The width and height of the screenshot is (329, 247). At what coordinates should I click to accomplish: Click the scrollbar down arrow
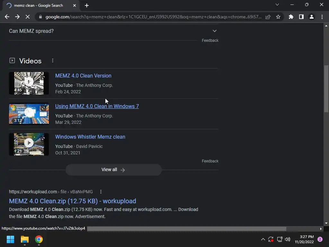(326, 223)
